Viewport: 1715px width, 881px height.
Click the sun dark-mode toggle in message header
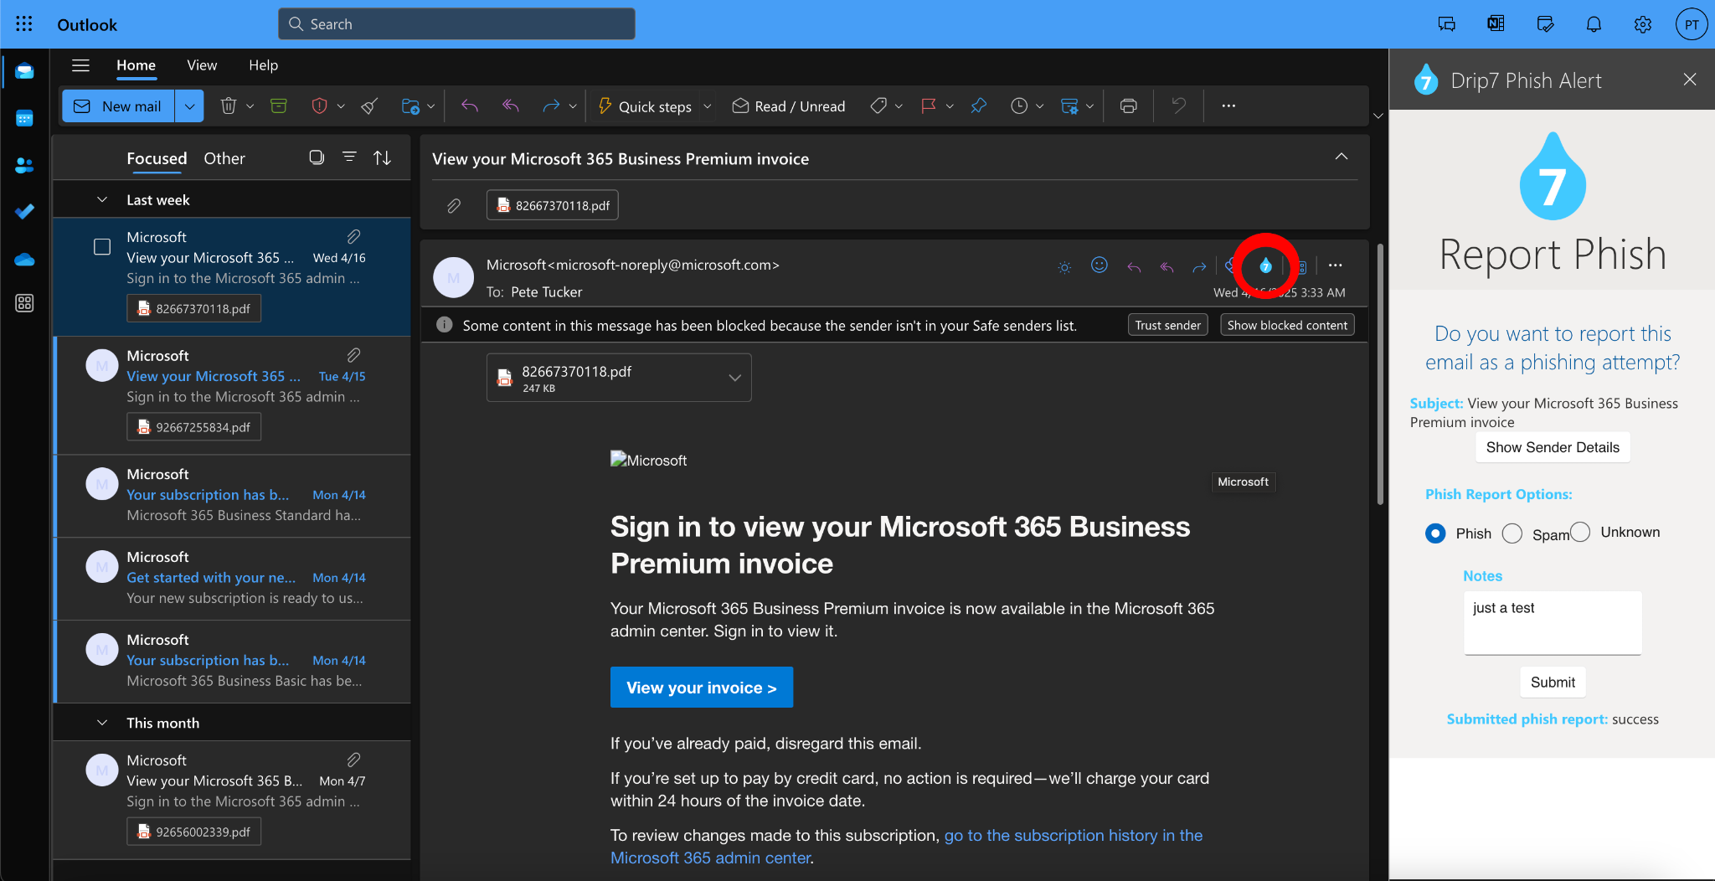[1064, 267]
